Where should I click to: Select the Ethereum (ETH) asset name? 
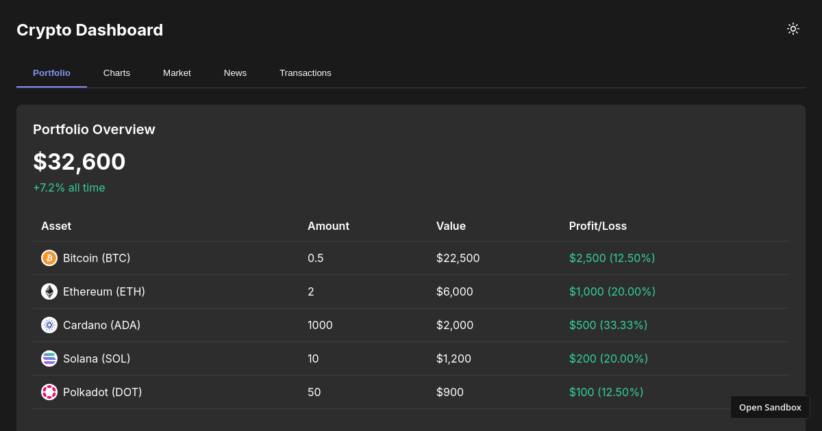pos(104,291)
